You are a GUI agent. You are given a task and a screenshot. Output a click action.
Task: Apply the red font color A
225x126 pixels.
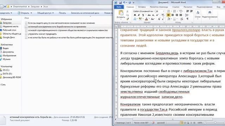(146, 19)
